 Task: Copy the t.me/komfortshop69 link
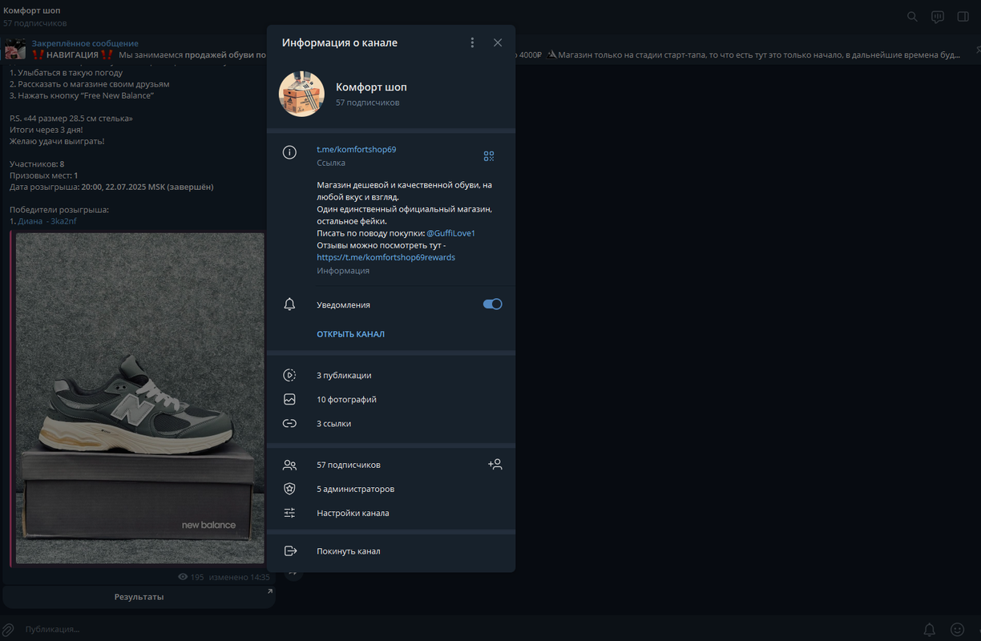coord(356,150)
